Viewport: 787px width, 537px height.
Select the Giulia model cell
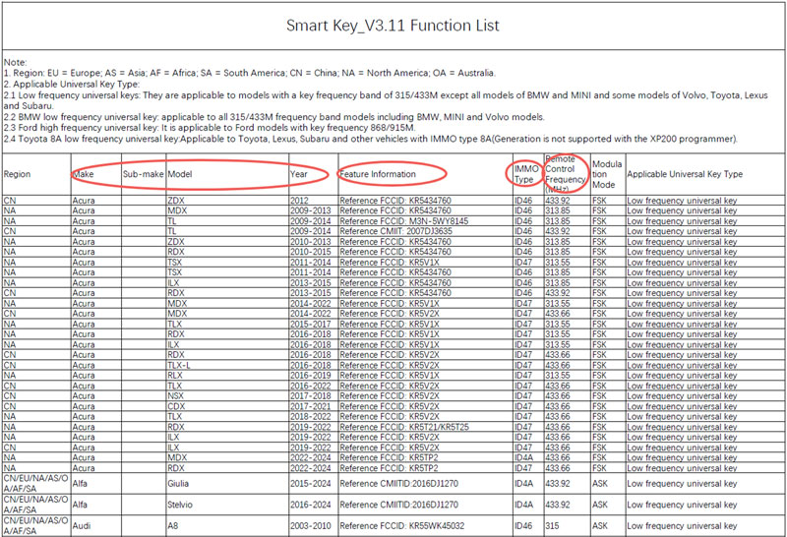point(180,483)
